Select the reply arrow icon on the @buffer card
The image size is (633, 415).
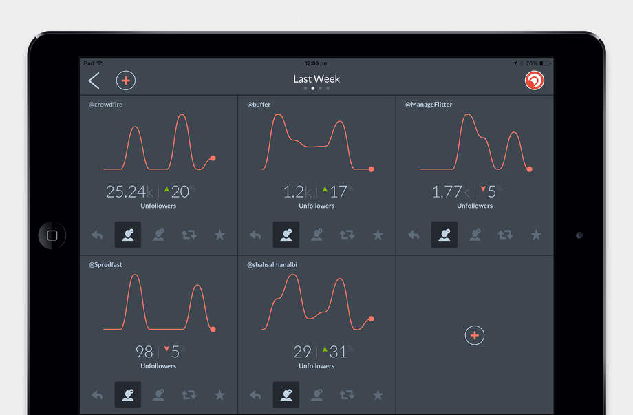(255, 235)
